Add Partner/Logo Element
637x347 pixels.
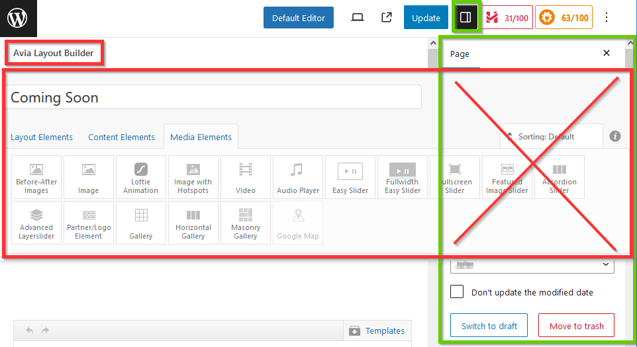89,223
